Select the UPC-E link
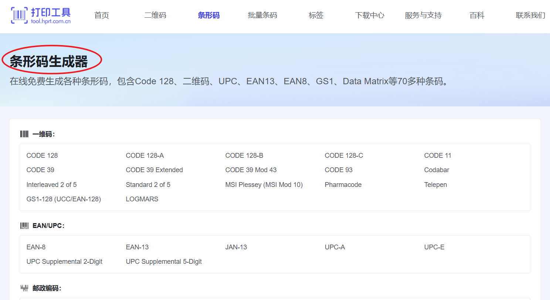This screenshot has width=550, height=300. [434, 247]
